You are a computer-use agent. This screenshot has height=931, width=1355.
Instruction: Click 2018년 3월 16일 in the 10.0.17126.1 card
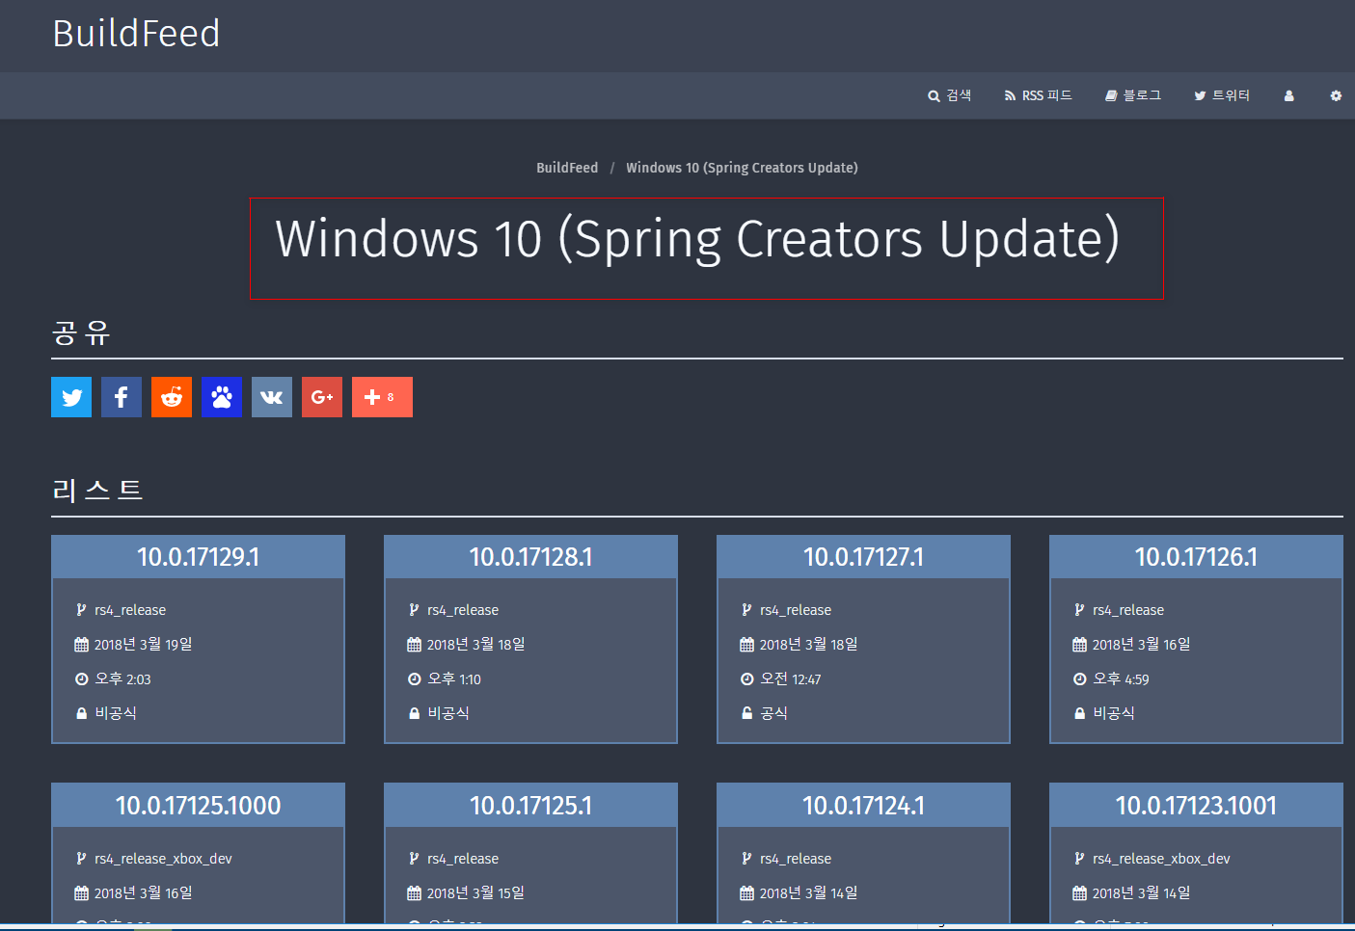coord(1141,645)
